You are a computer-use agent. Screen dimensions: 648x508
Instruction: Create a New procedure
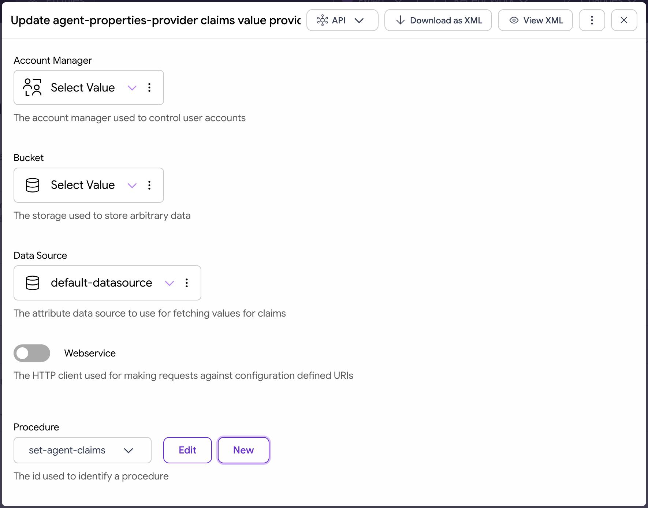pos(244,450)
